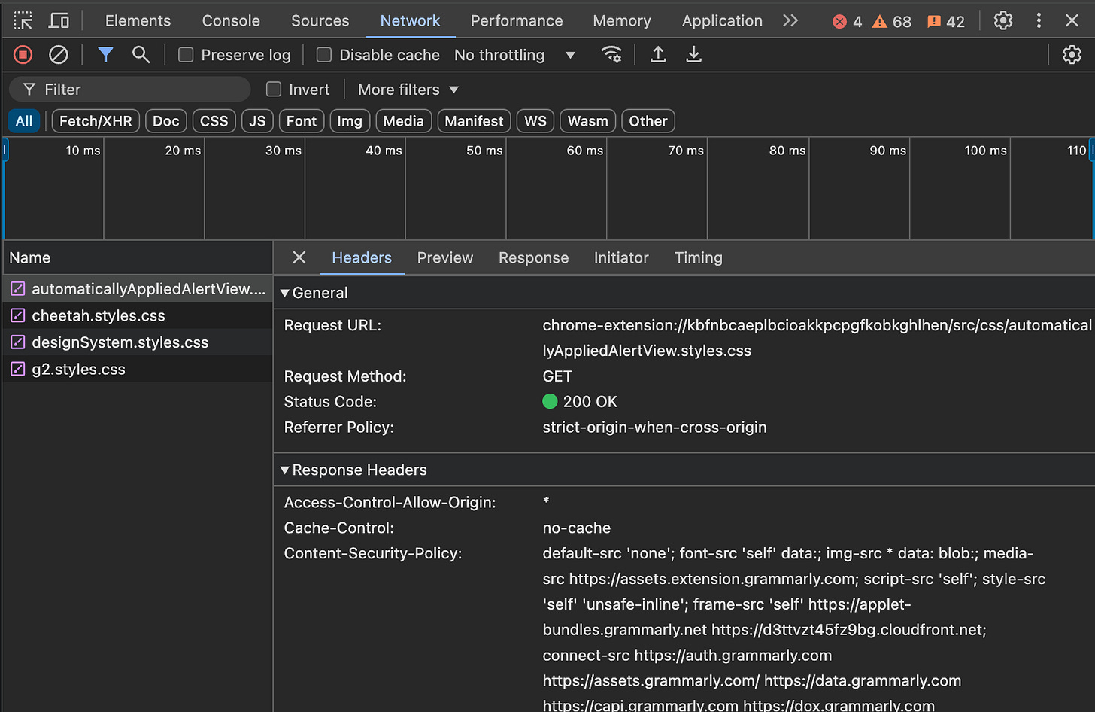Expand the More filters dropdown

(408, 90)
